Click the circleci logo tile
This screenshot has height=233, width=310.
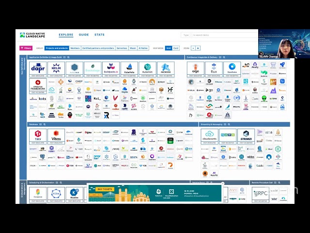(x=209, y=82)
